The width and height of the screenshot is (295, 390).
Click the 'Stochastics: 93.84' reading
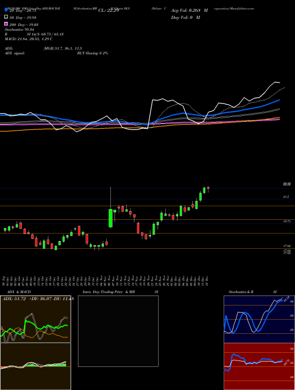point(19,30)
